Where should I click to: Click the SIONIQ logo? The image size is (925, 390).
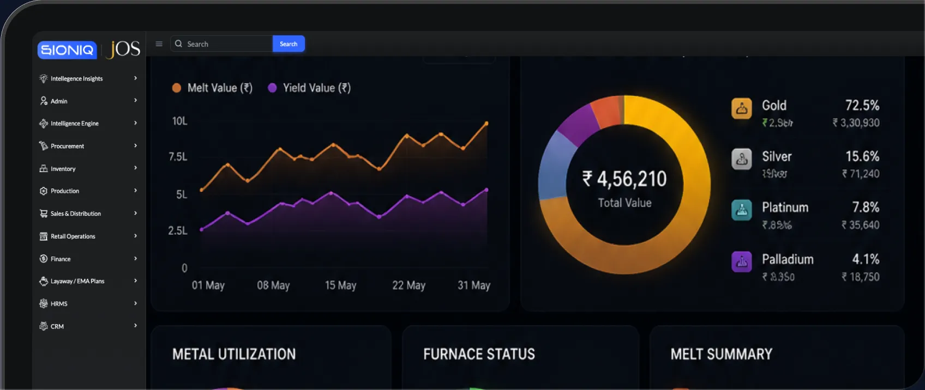click(67, 50)
